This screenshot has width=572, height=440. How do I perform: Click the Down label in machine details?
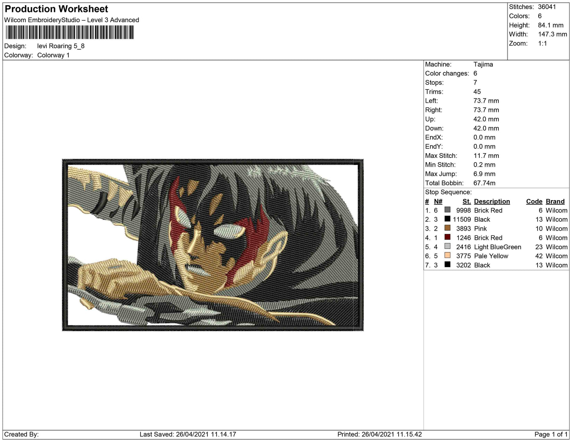[434, 128]
